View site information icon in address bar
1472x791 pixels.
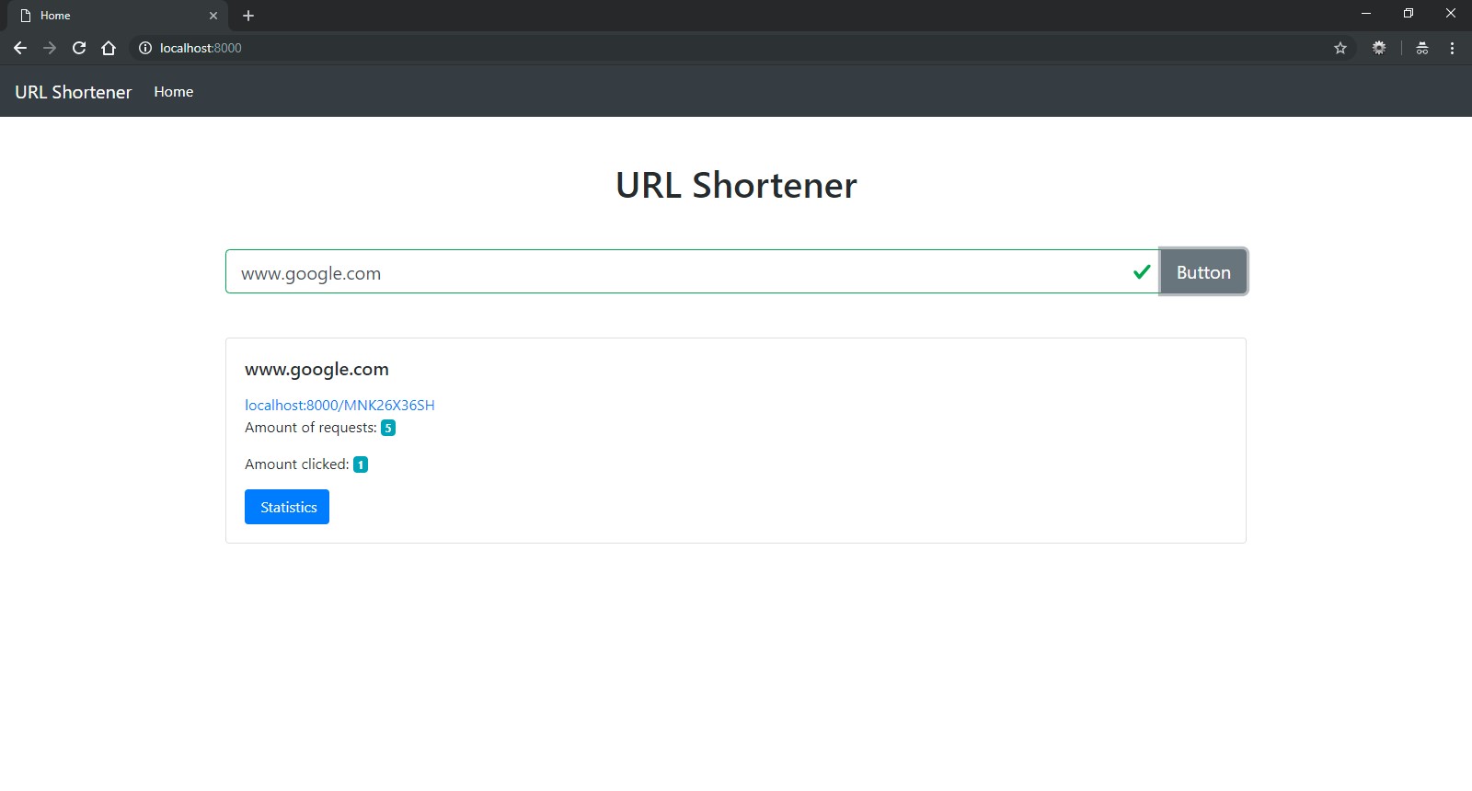tap(145, 48)
